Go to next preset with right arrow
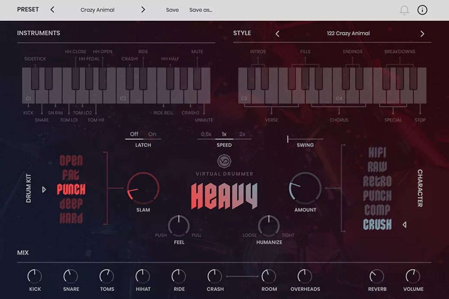The height and width of the screenshot is (299, 449). click(x=143, y=10)
